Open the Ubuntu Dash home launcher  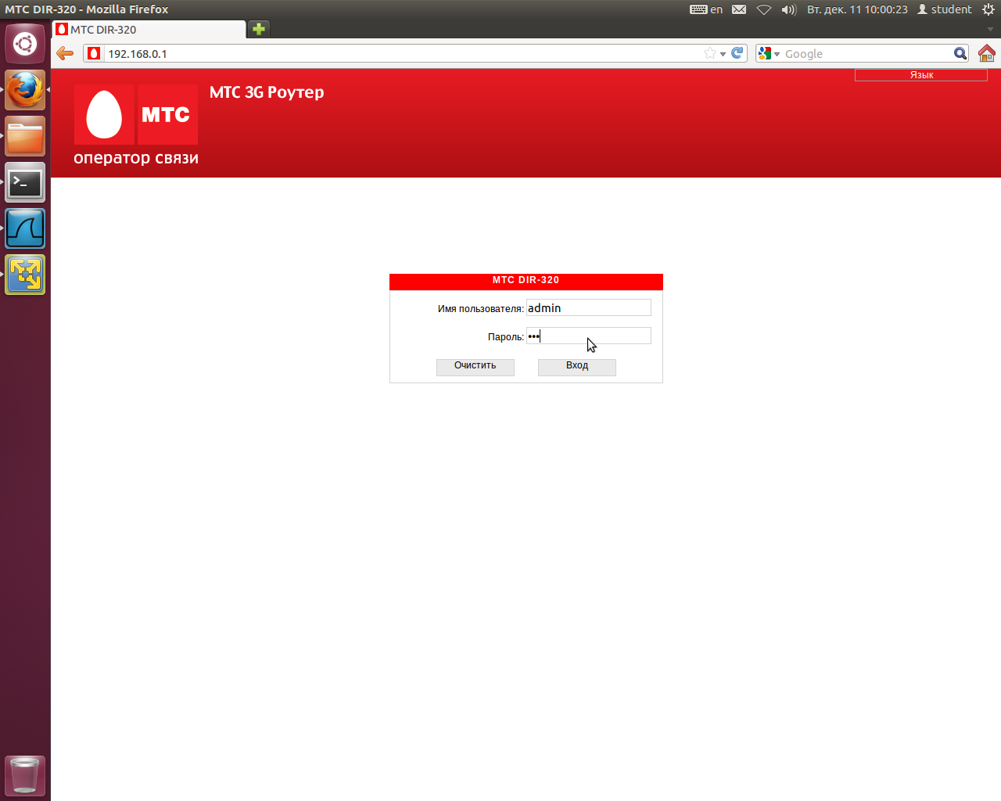point(25,44)
